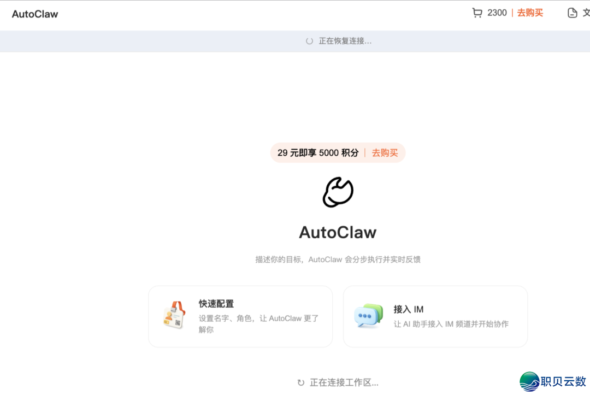Click the credits count 2300 in the top bar

pos(497,12)
